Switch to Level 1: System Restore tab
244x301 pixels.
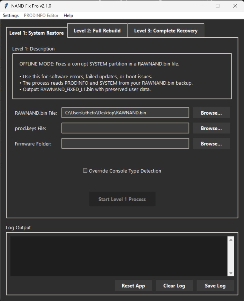point(36,33)
